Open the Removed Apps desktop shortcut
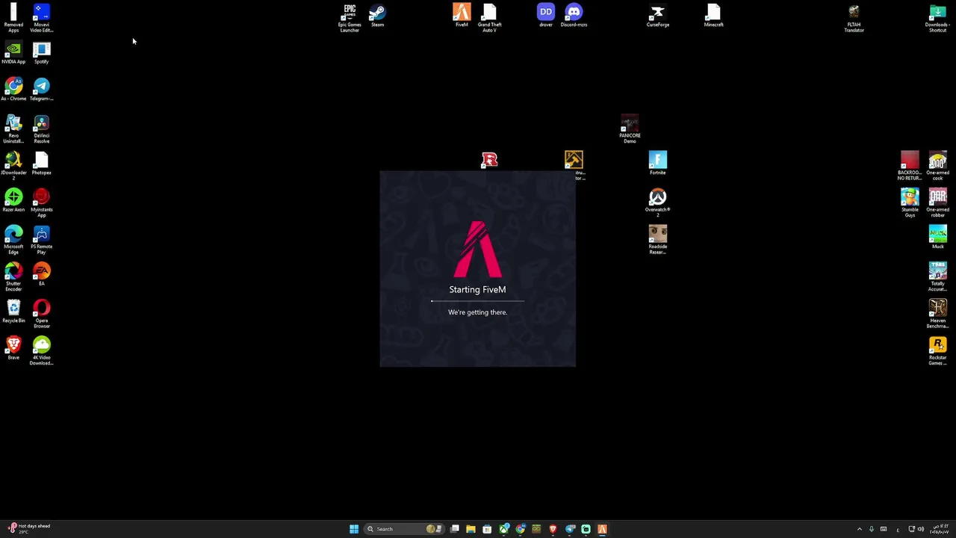The width and height of the screenshot is (956, 538). [13, 18]
